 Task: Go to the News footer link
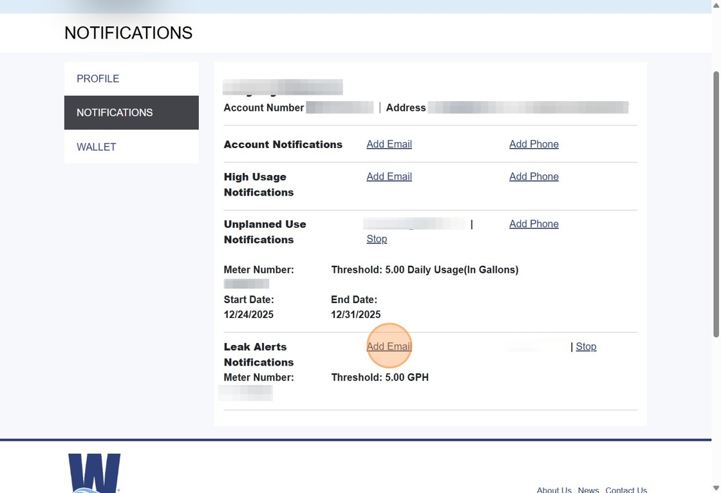tap(588, 489)
